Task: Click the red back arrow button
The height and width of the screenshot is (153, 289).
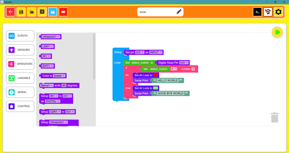Action: pyautogui.click(x=10, y=12)
